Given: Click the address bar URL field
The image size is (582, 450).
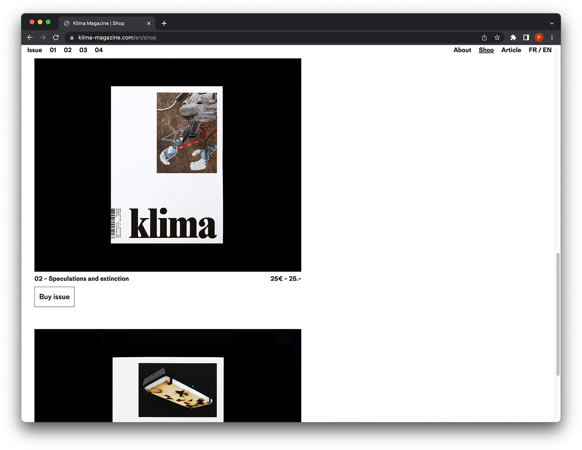Looking at the screenshot, I should pyautogui.click(x=272, y=38).
